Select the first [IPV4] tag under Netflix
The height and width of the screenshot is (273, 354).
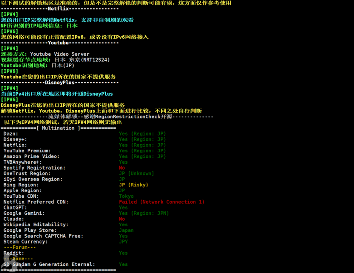tap(9, 15)
